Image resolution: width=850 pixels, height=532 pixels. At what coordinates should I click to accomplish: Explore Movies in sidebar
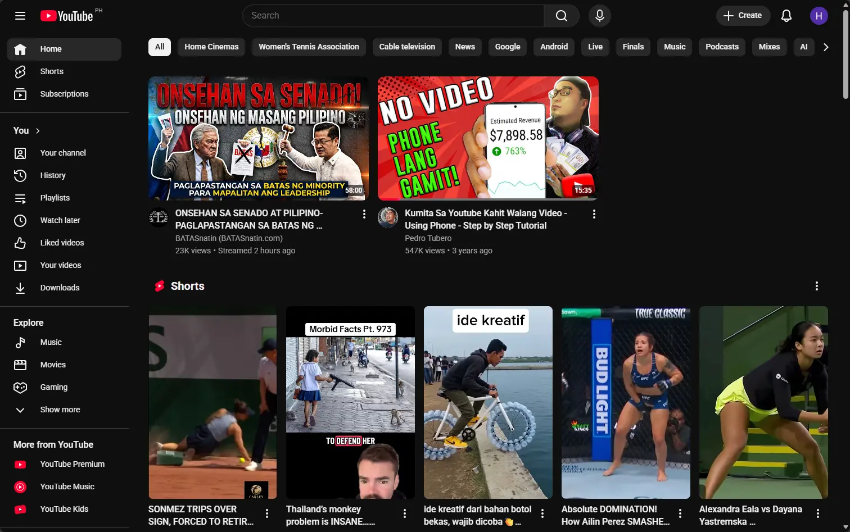click(64, 365)
